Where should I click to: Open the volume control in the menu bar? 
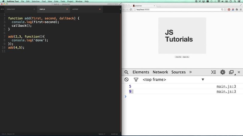pyautogui.click(x=223, y=2)
